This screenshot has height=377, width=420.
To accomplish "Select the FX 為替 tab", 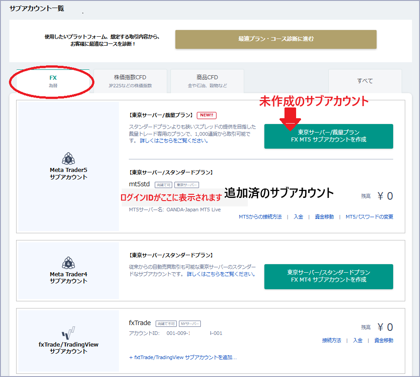I will point(53,81).
